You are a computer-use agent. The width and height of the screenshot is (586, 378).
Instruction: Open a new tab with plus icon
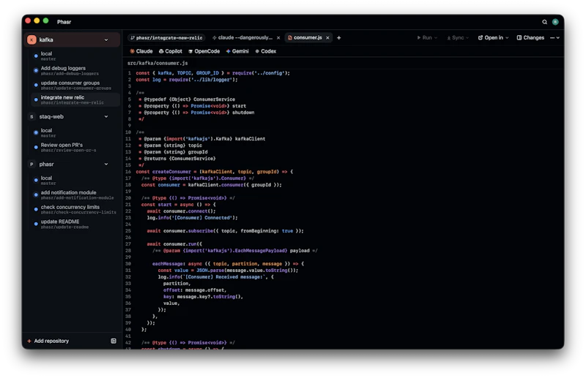[338, 38]
